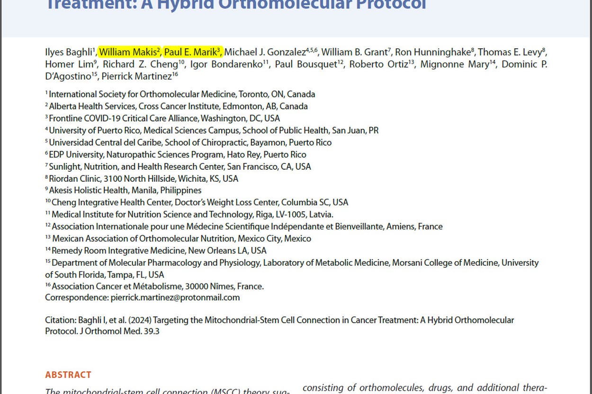
Task: Click the Department of Molecular Pharmacology affiliation
Action: 292,268
